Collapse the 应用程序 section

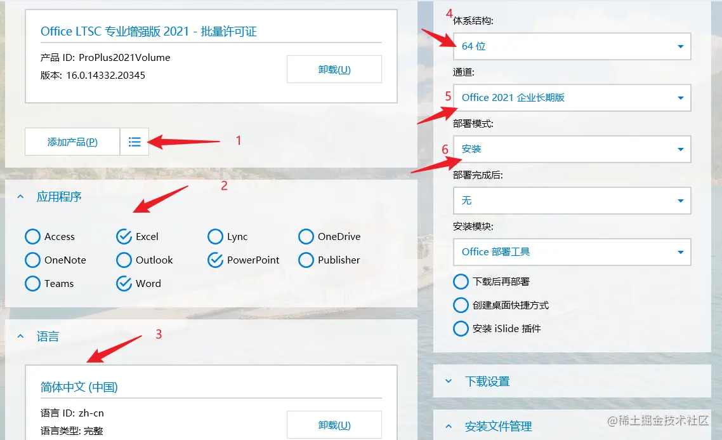(x=20, y=197)
